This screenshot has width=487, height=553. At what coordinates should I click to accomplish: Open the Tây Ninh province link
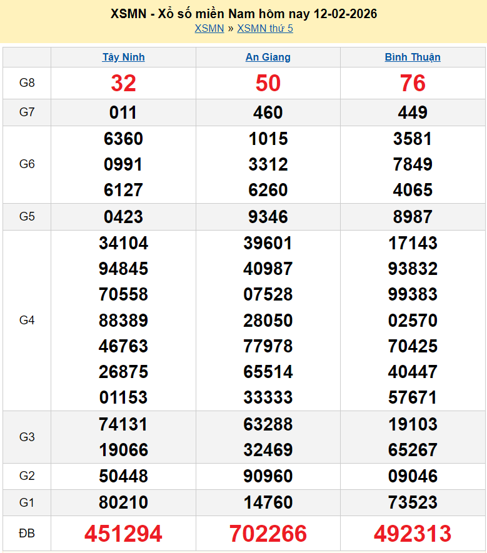[123, 57]
